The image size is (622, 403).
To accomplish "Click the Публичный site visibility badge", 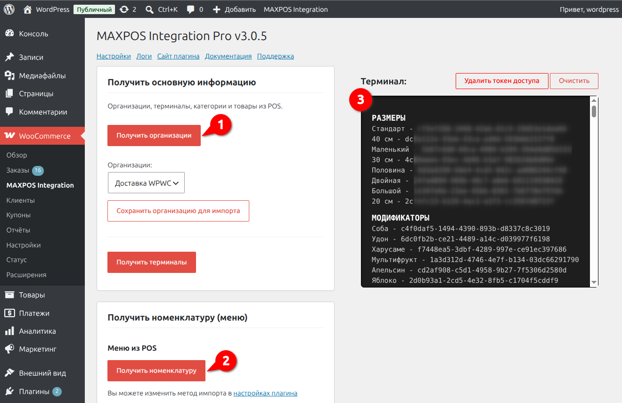I will [94, 9].
